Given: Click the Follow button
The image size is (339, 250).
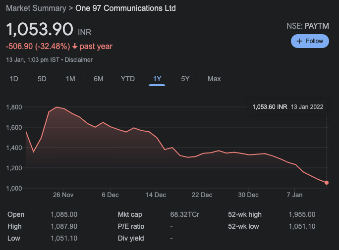Looking at the screenshot, I should 310,41.
